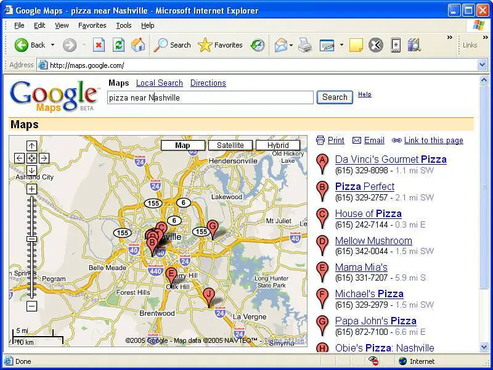
Task: Open the History clock icon
Action: point(258,45)
